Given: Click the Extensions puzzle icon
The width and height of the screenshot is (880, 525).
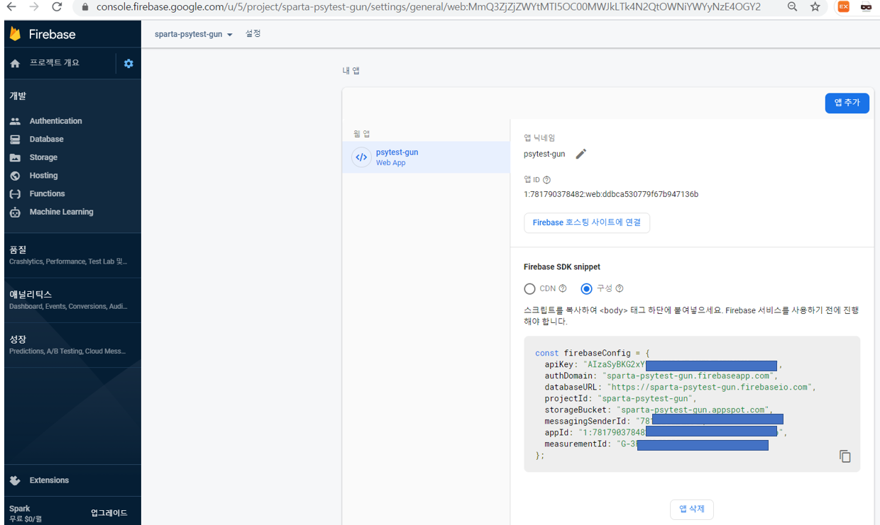Looking at the screenshot, I should coord(15,480).
